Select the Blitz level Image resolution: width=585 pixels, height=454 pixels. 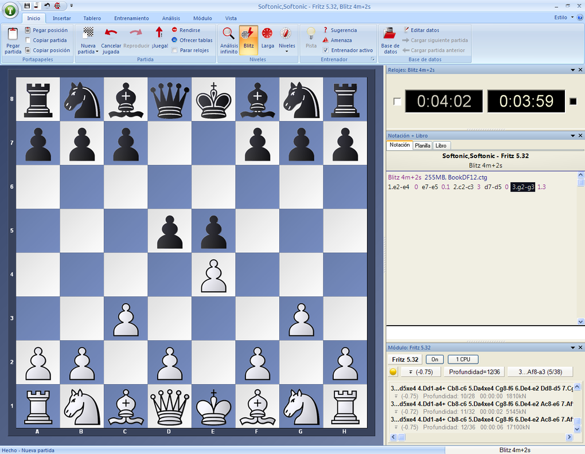(248, 40)
